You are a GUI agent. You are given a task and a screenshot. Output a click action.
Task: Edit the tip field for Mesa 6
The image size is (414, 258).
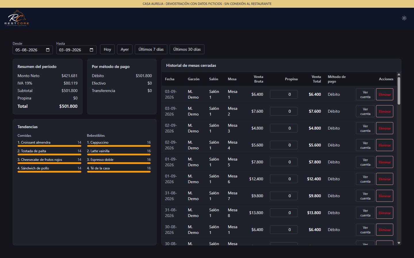pyautogui.click(x=283, y=179)
